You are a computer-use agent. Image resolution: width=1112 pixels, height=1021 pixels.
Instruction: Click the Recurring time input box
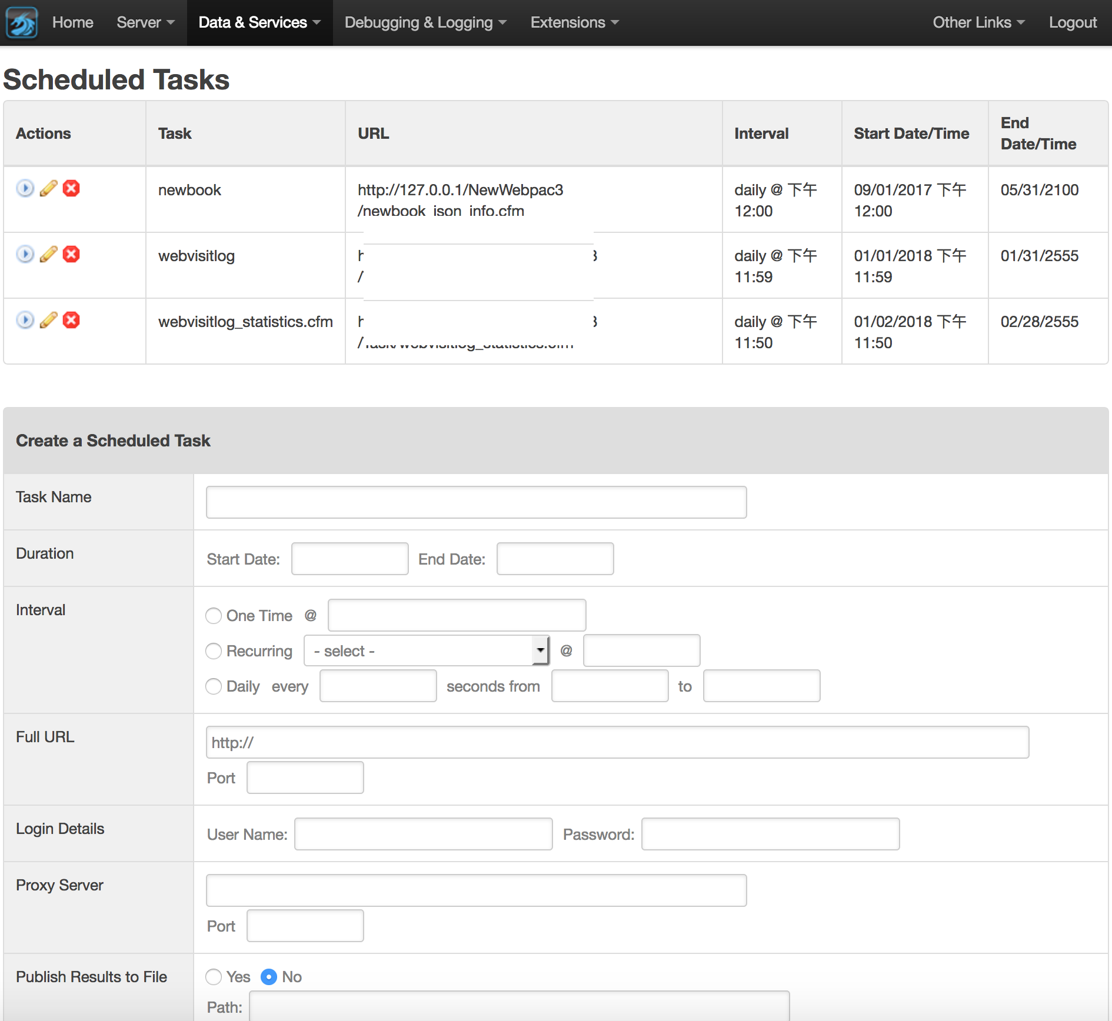(x=641, y=650)
